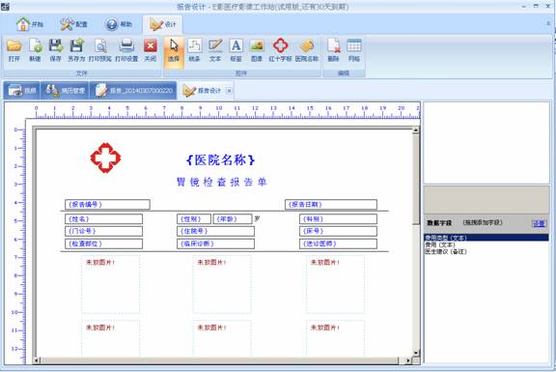
Task: Select the red cross logo on the report
Action: (105, 157)
